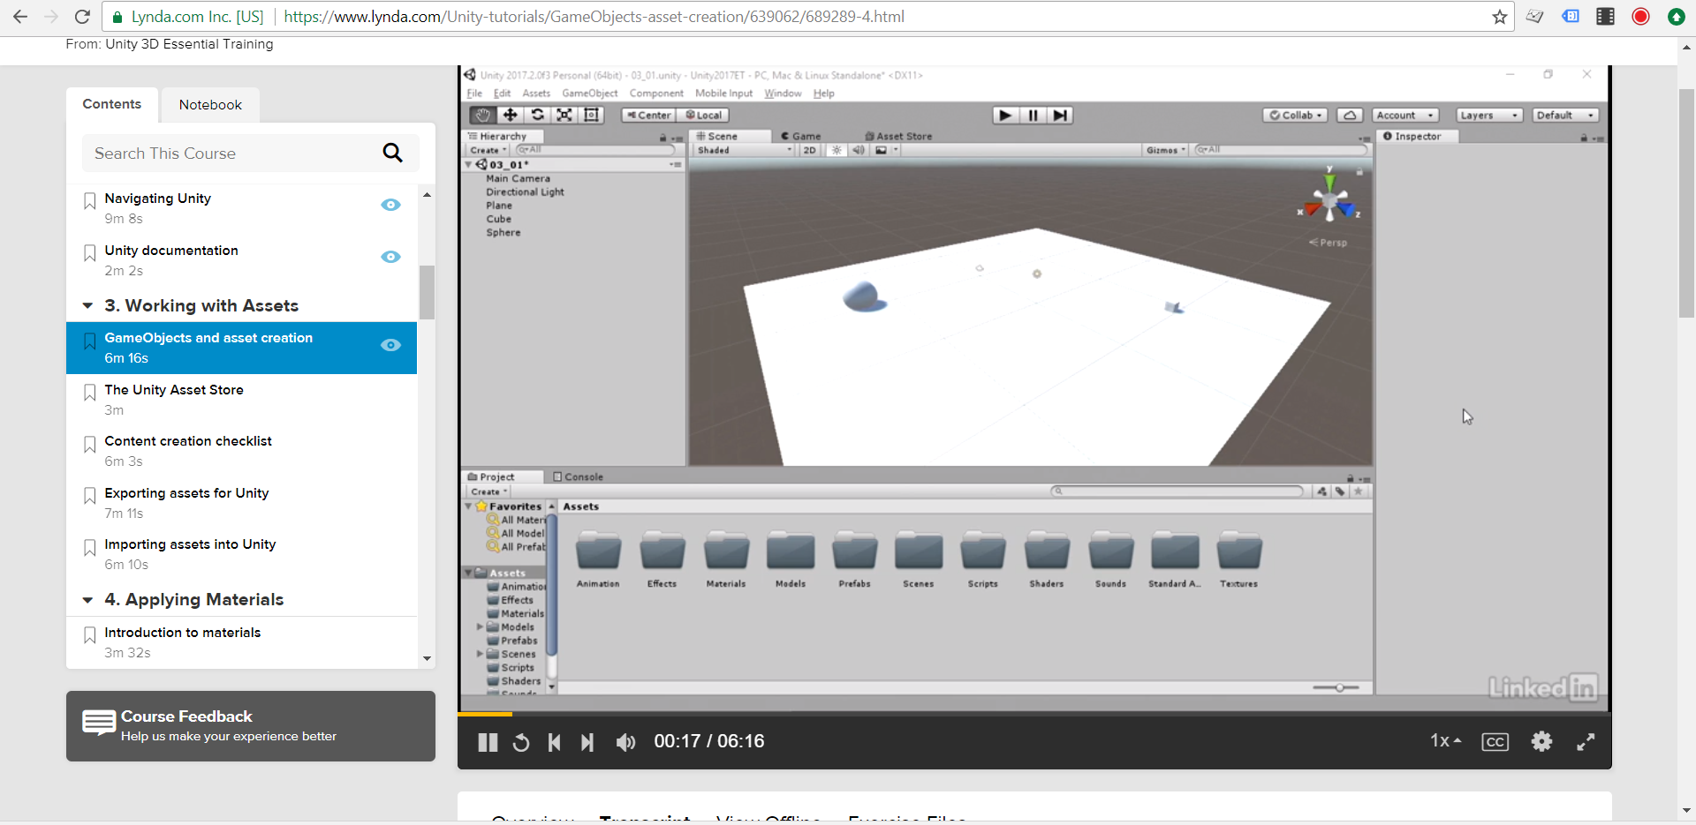Bookmark page with Chrome star
The height and width of the screenshot is (825, 1696).
click(1499, 17)
